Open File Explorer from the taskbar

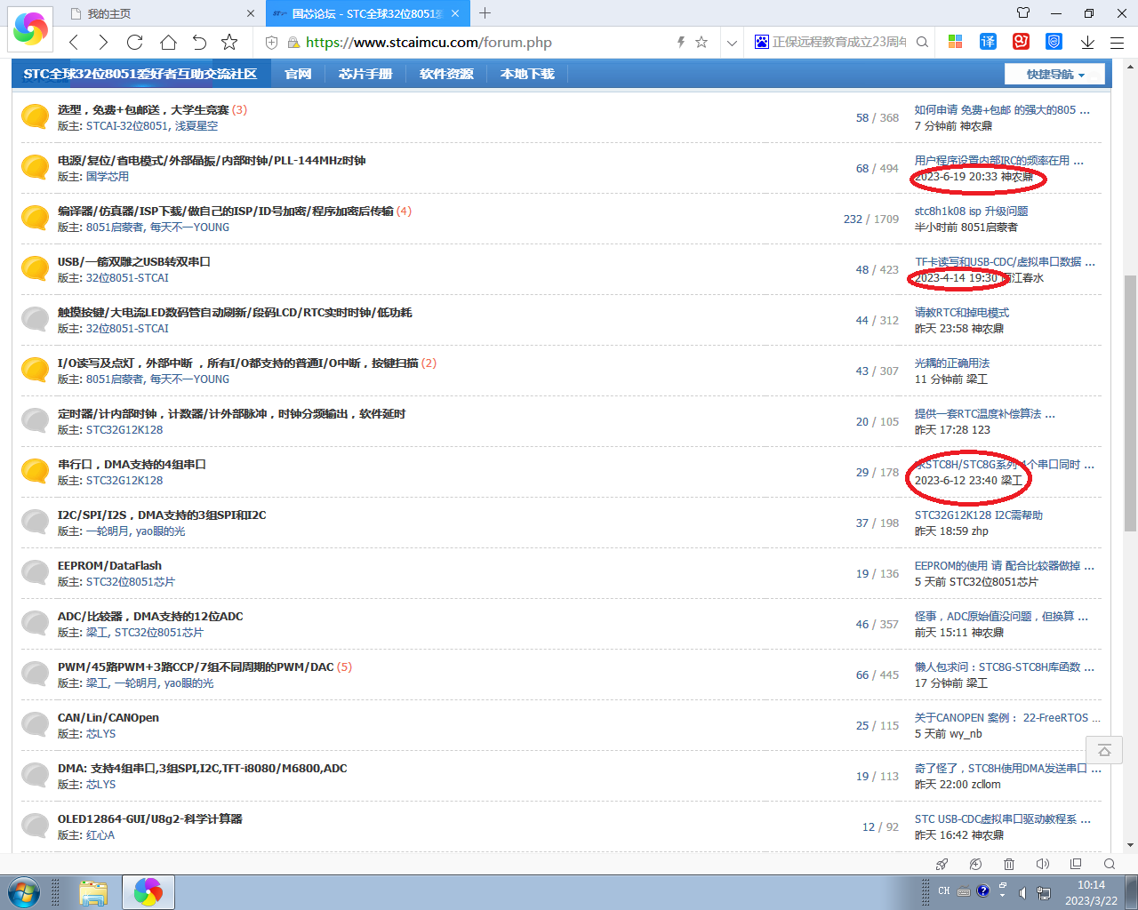point(92,892)
